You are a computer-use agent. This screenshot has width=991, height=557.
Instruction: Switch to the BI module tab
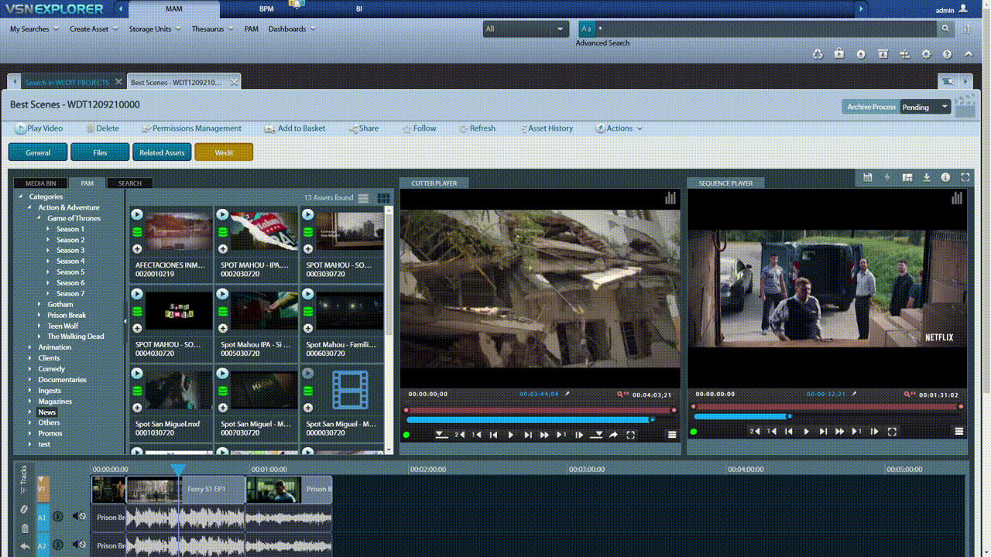click(x=359, y=9)
